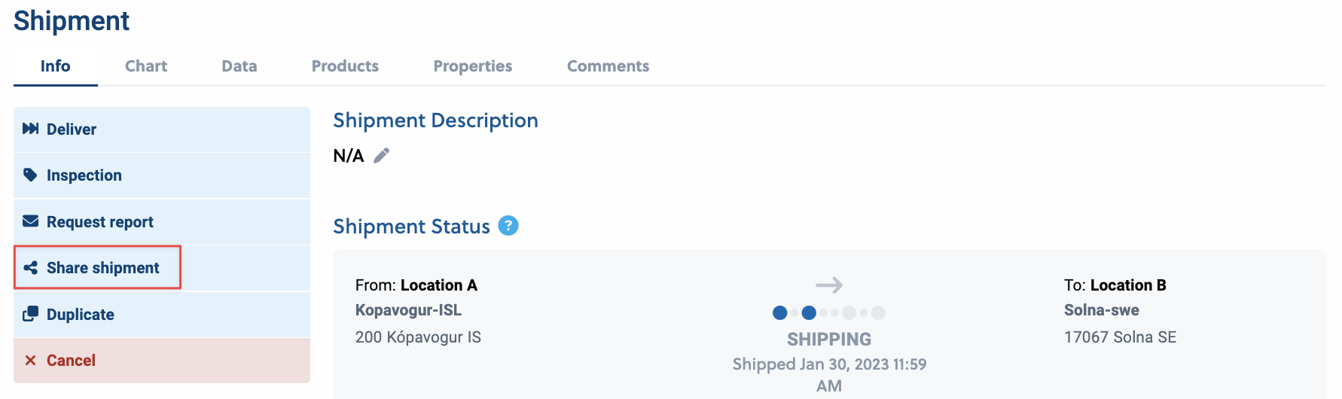The image size is (1342, 399).
Task: Click the Deliver skip-forward icon
Action: [x=30, y=129]
